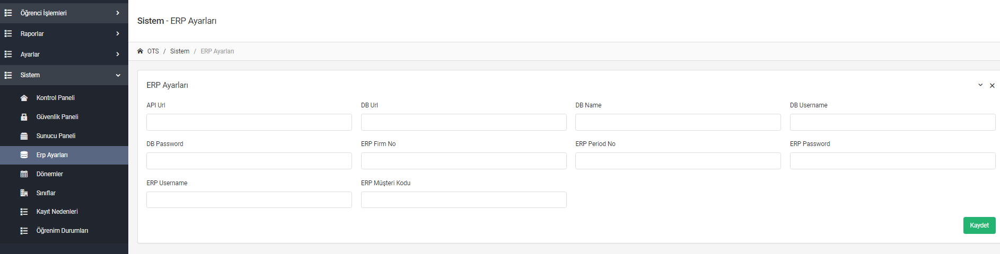This screenshot has height=254, width=1000.
Task: Click the Sunucu Paneli server icon
Action: coord(24,136)
